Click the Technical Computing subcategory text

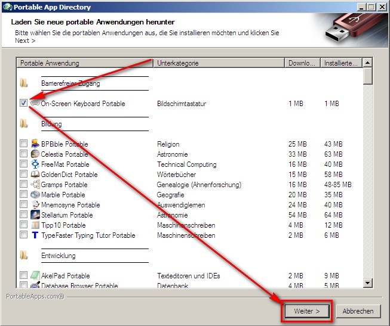[x=187, y=164]
